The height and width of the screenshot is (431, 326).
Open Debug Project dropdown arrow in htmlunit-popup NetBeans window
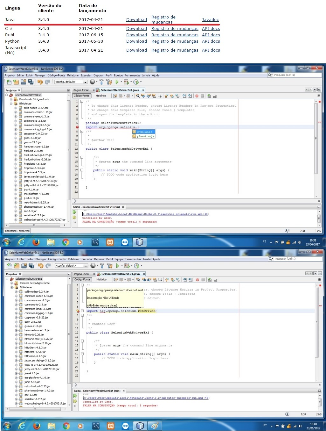coord(131,82)
